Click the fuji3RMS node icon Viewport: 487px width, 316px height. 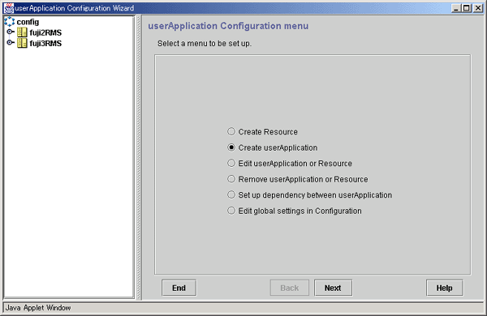coord(22,43)
